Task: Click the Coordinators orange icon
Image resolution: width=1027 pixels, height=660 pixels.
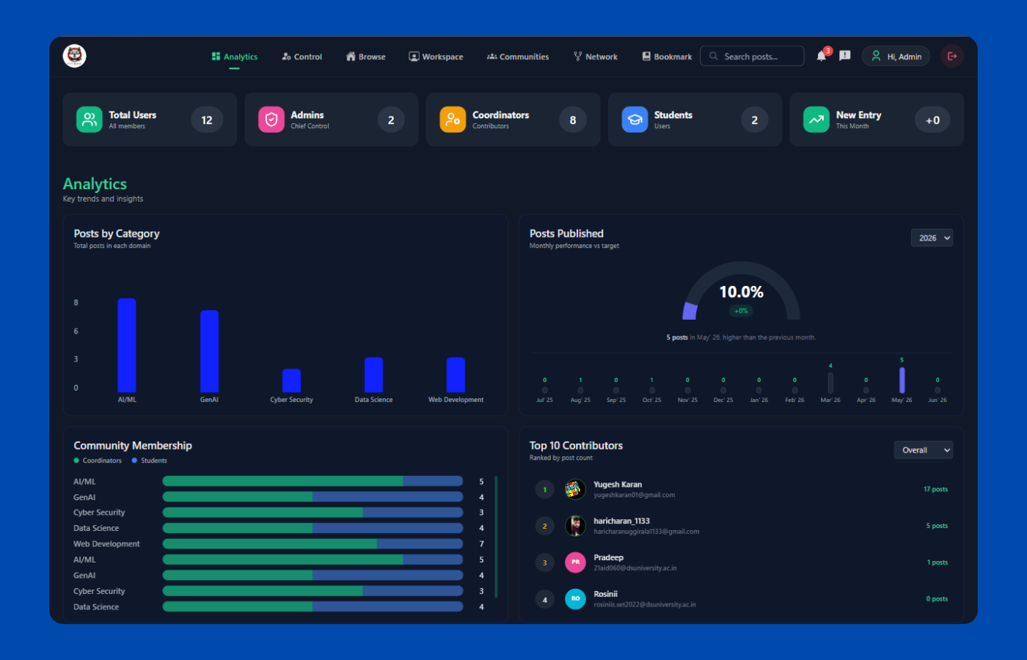Action: pos(453,120)
